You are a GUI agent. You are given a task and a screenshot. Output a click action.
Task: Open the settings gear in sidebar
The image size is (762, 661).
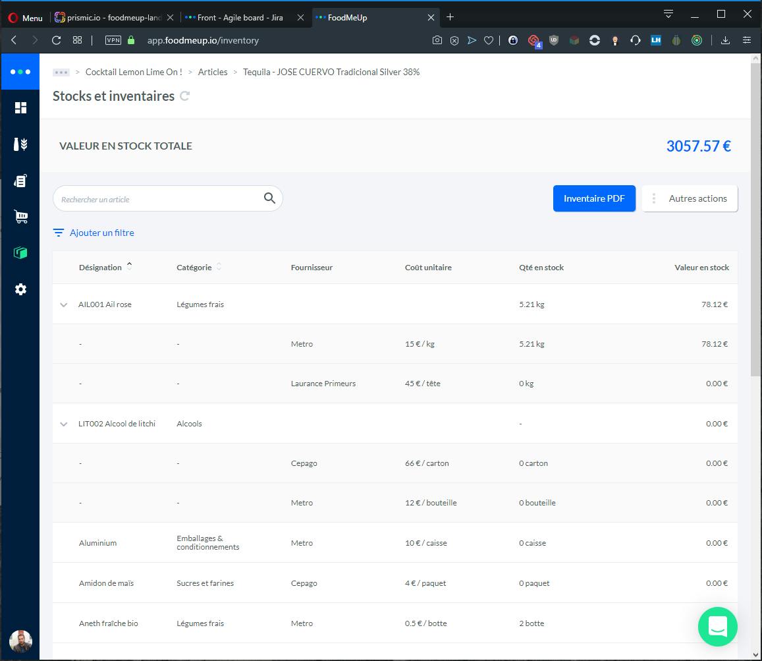(x=20, y=289)
